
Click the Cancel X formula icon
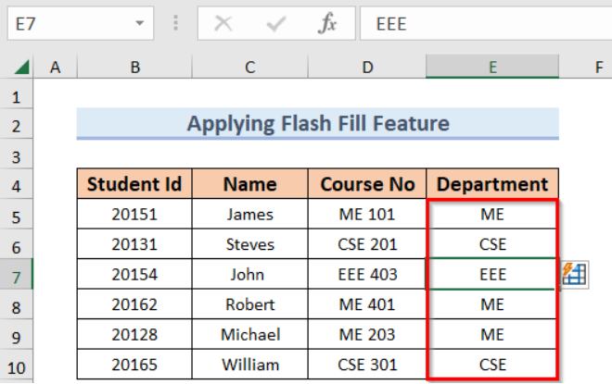pos(223,23)
